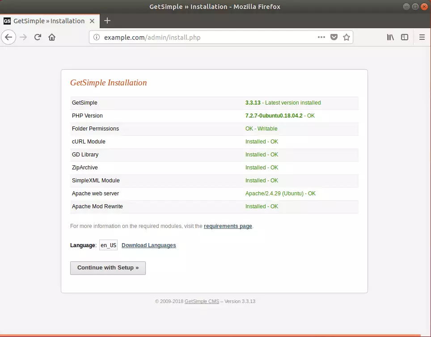Click the ZipArchive row label

click(x=85, y=168)
